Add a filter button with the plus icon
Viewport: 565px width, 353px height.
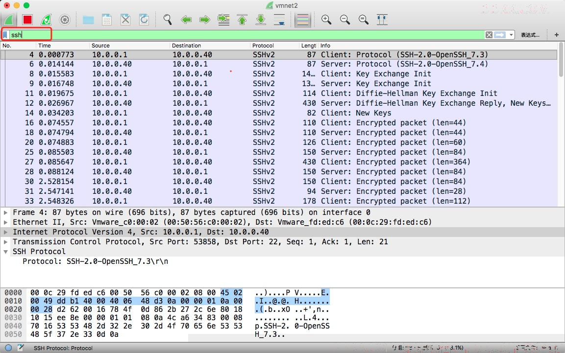tap(557, 35)
